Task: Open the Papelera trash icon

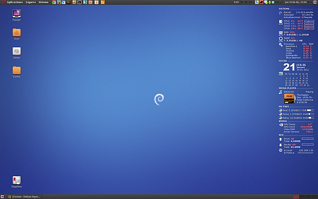Action: [x=16, y=182]
